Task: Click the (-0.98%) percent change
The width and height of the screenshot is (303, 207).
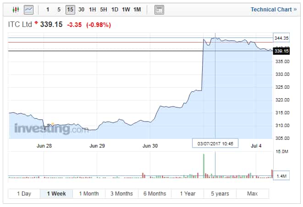Action: [99, 25]
